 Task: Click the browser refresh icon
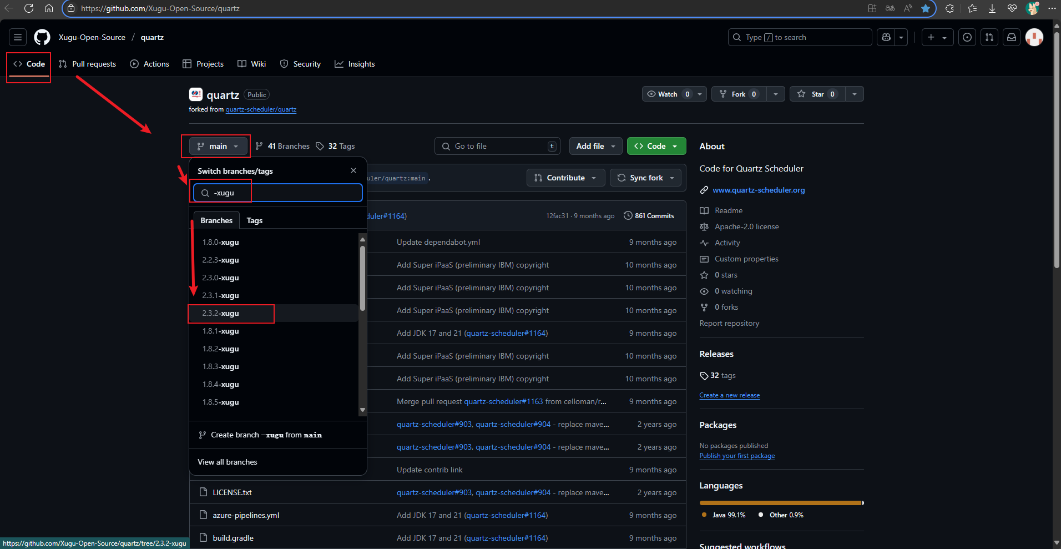[x=29, y=8]
